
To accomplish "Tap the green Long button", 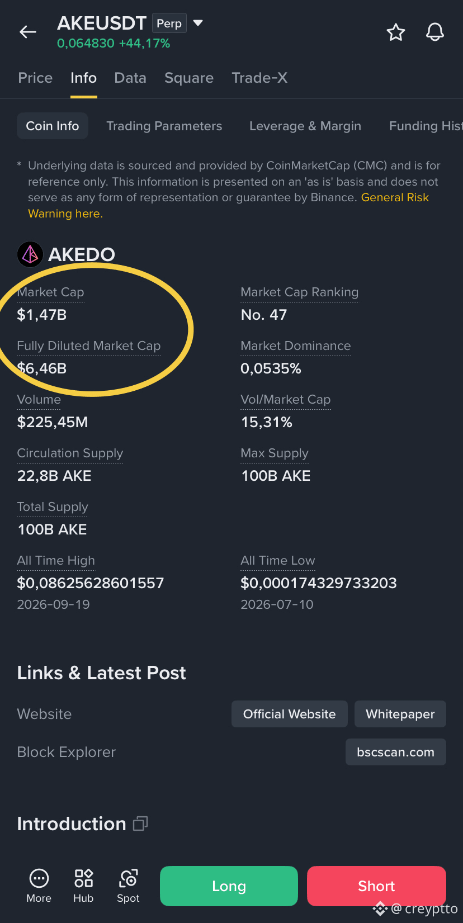I will pos(229,886).
